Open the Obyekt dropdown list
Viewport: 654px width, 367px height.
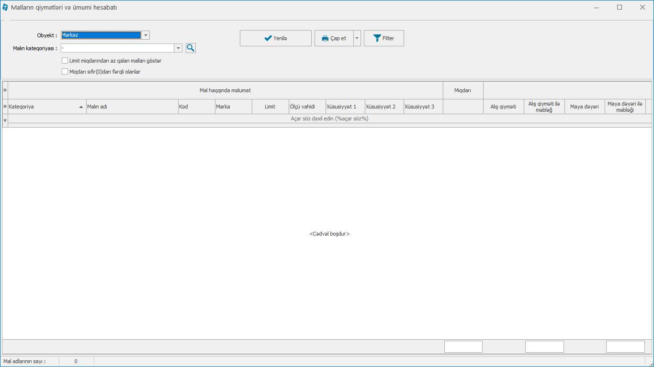click(x=146, y=35)
